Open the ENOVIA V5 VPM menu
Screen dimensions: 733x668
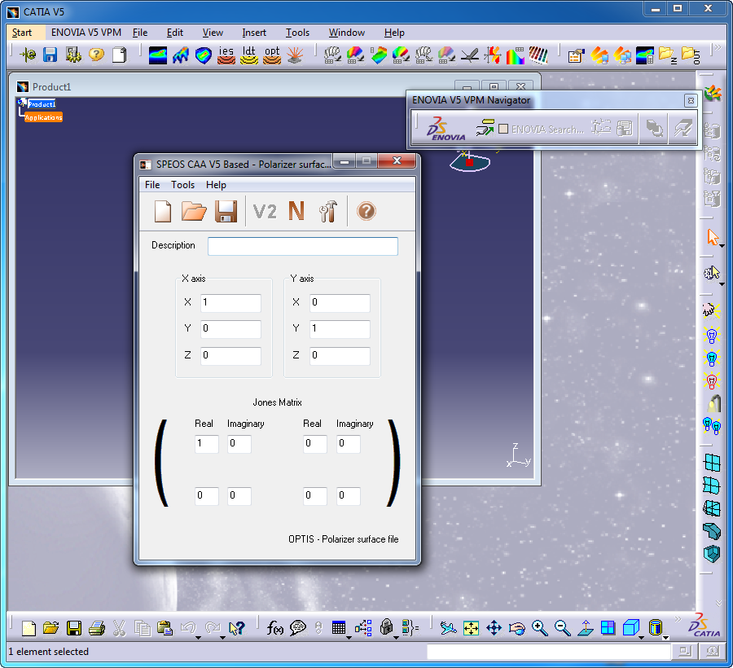point(86,33)
